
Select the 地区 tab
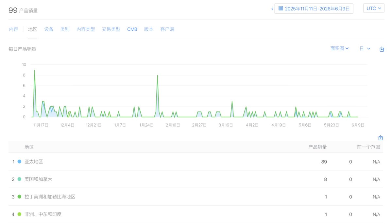coord(32,29)
